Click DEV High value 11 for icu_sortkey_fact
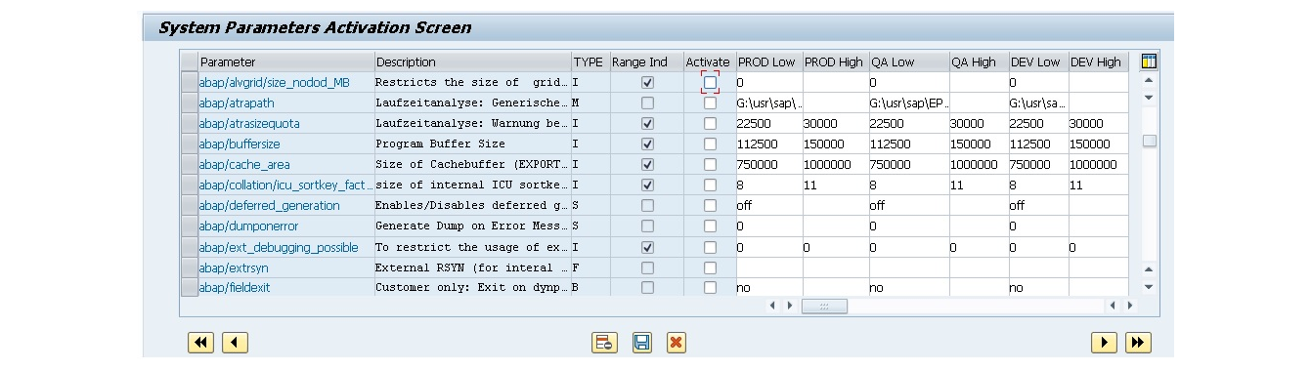This screenshot has width=1311, height=370. [1076, 185]
